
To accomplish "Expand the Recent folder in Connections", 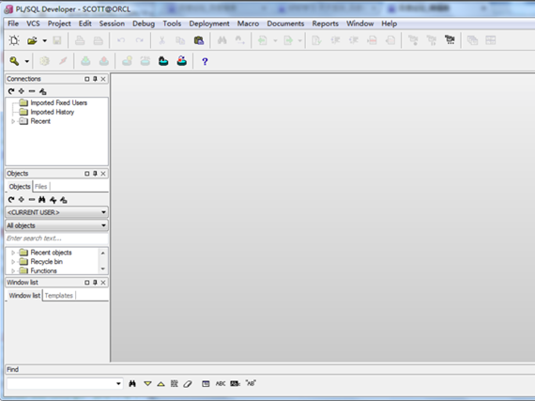I will click(x=13, y=121).
